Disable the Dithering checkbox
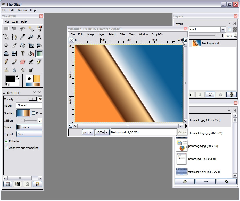The height and width of the screenshot is (201, 240). (x=6, y=141)
